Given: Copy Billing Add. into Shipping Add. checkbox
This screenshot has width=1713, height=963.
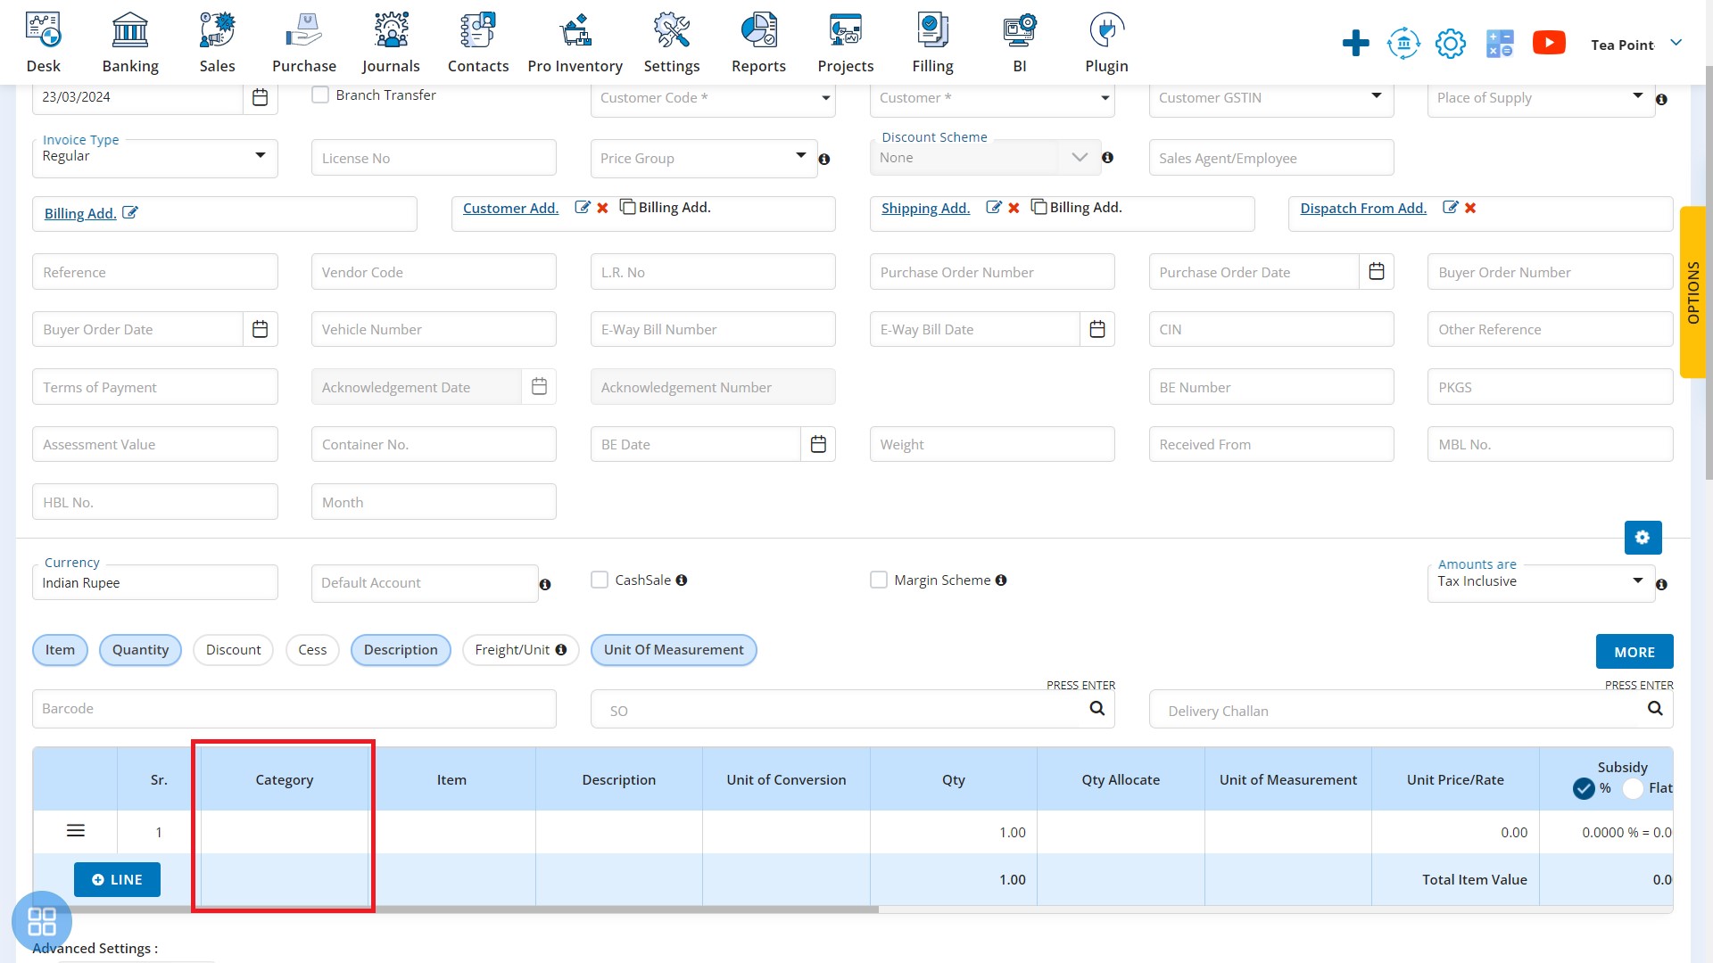Looking at the screenshot, I should coord(1039,207).
